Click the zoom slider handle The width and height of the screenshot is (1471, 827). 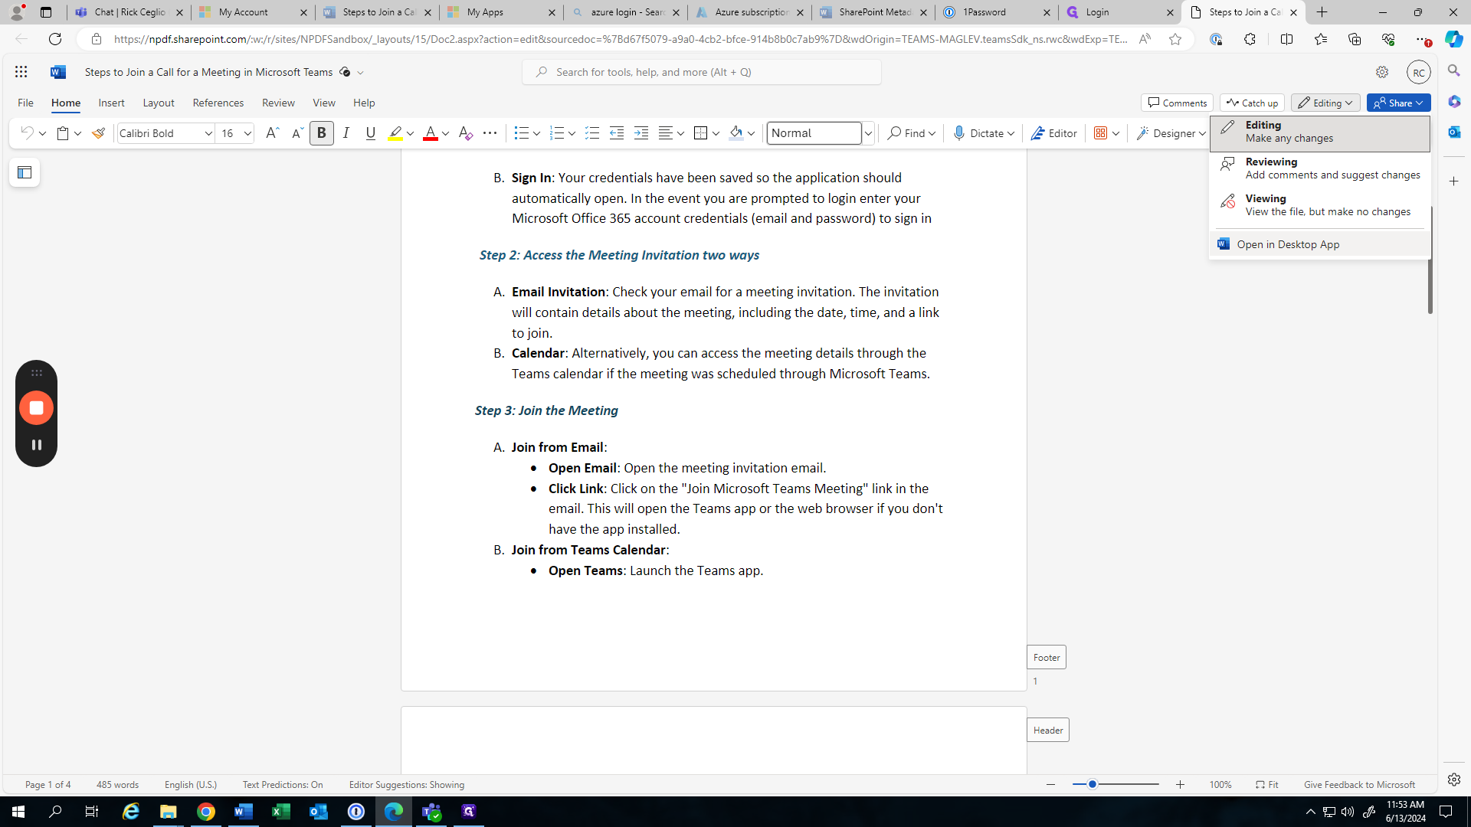(x=1093, y=785)
